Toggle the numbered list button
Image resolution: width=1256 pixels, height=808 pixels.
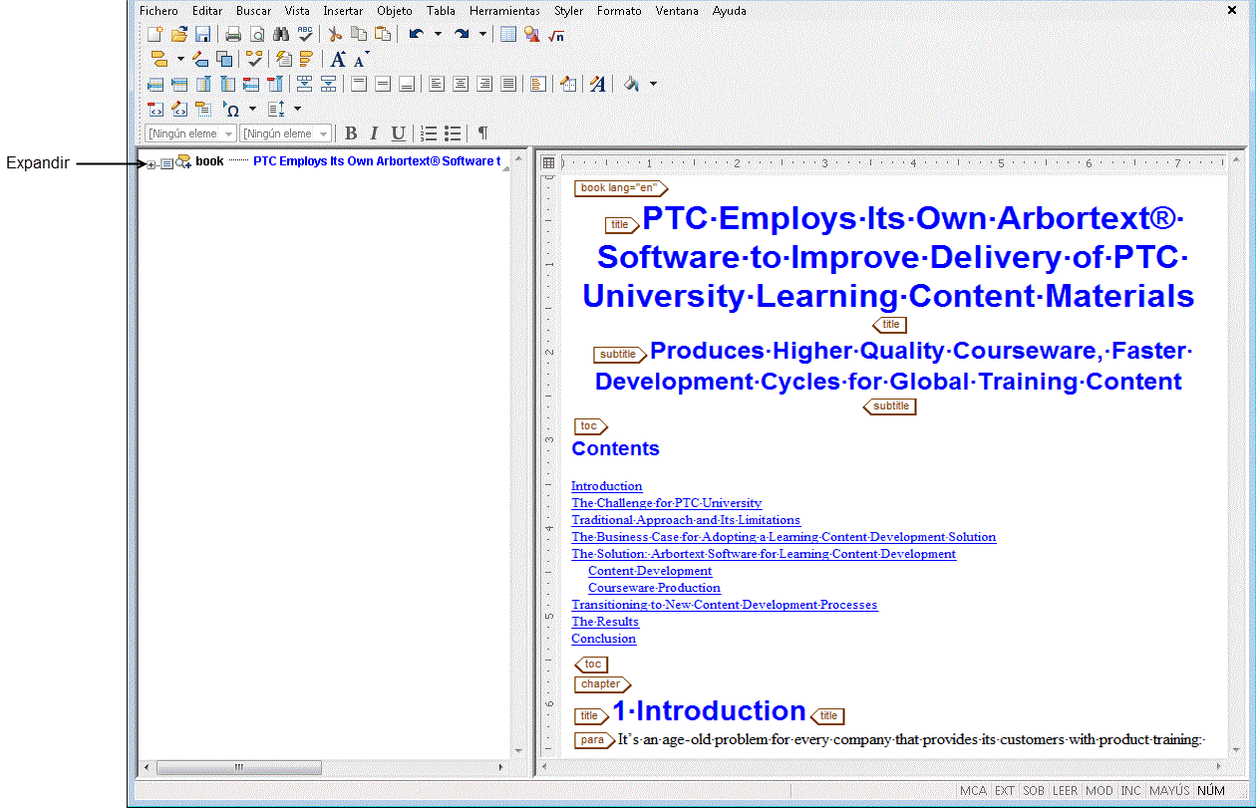point(430,134)
